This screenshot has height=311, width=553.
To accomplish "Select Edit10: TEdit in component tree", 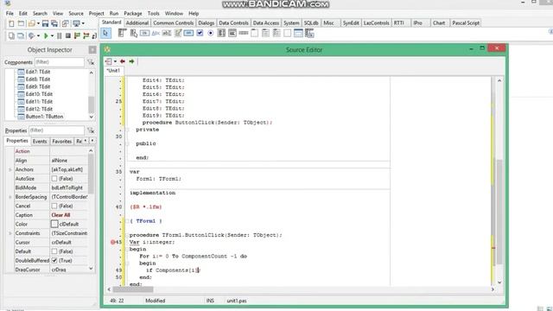I will [x=39, y=94].
